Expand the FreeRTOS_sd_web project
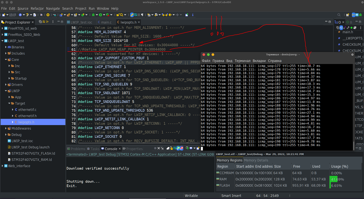This screenshot has height=199, width=364. [2, 28]
